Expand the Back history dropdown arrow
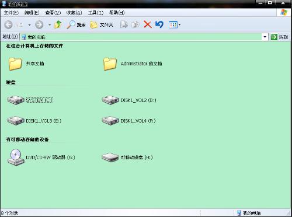292x217 pixels. 29,25
